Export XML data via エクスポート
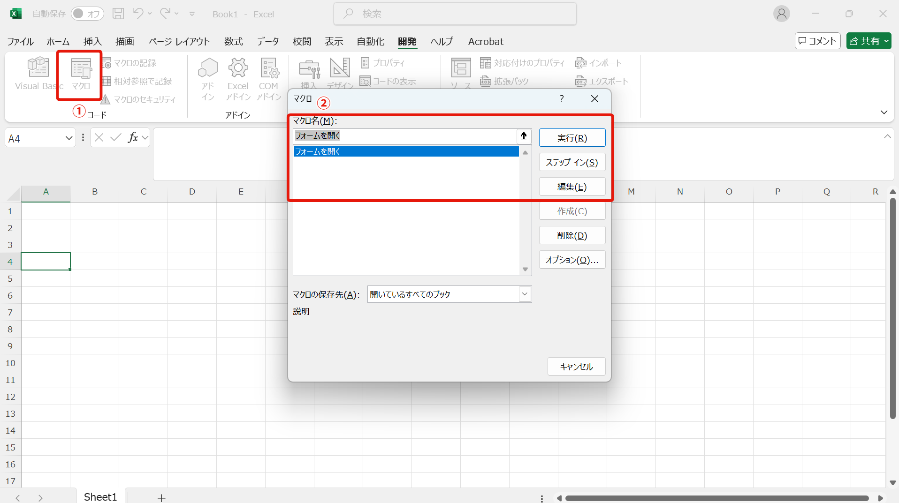Viewport: 899px width, 503px height. (605, 81)
